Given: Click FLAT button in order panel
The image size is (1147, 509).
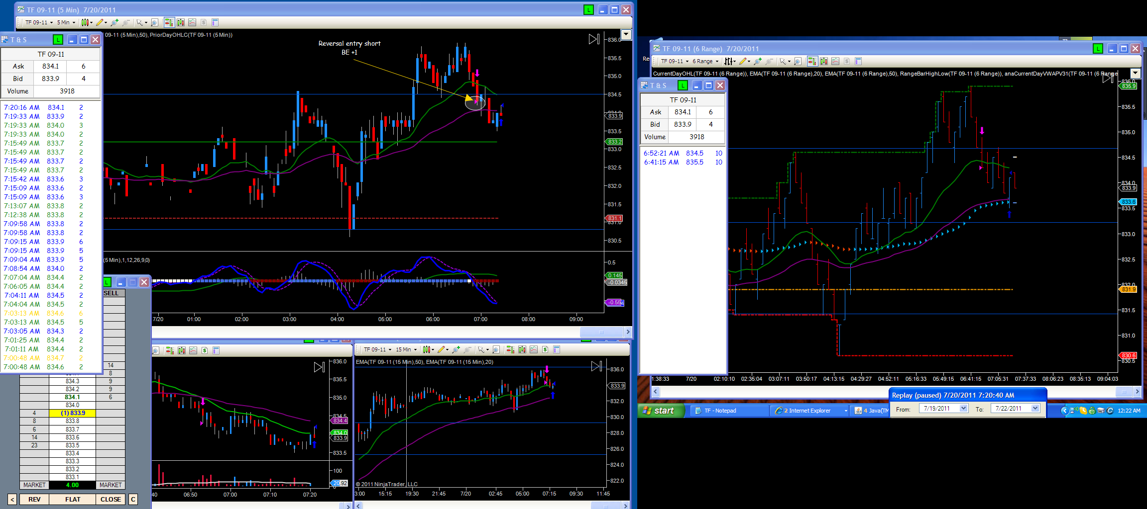Looking at the screenshot, I should click(x=73, y=499).
